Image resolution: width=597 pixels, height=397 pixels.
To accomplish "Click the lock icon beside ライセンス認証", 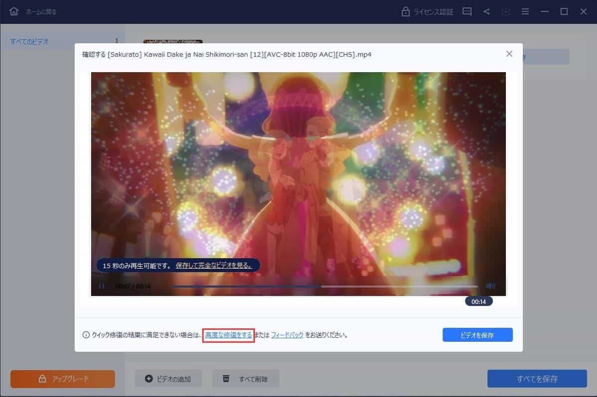I will click(x=405, y=11).
